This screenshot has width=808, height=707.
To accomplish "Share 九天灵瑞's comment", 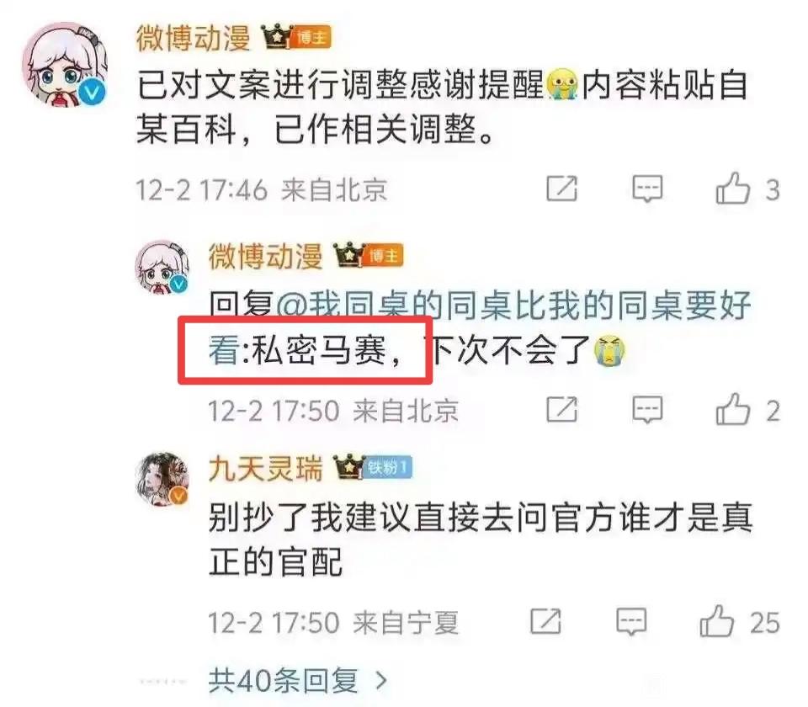I will 545,621.
